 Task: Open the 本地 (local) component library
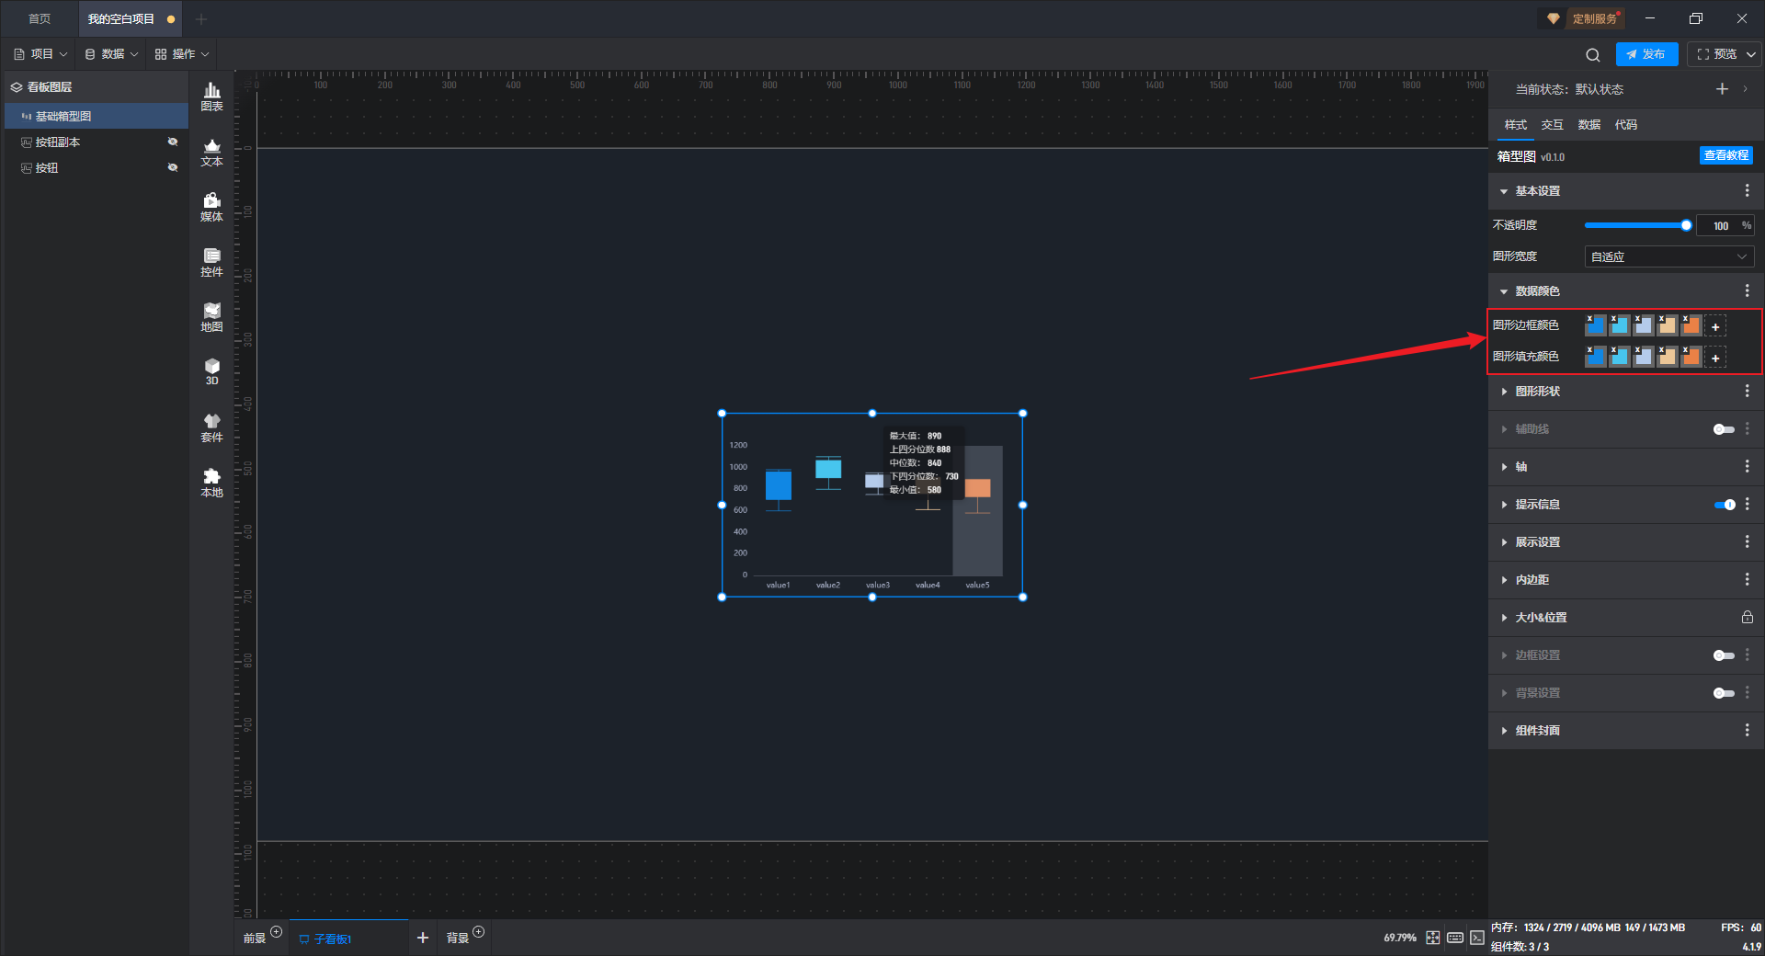point(211,483)
